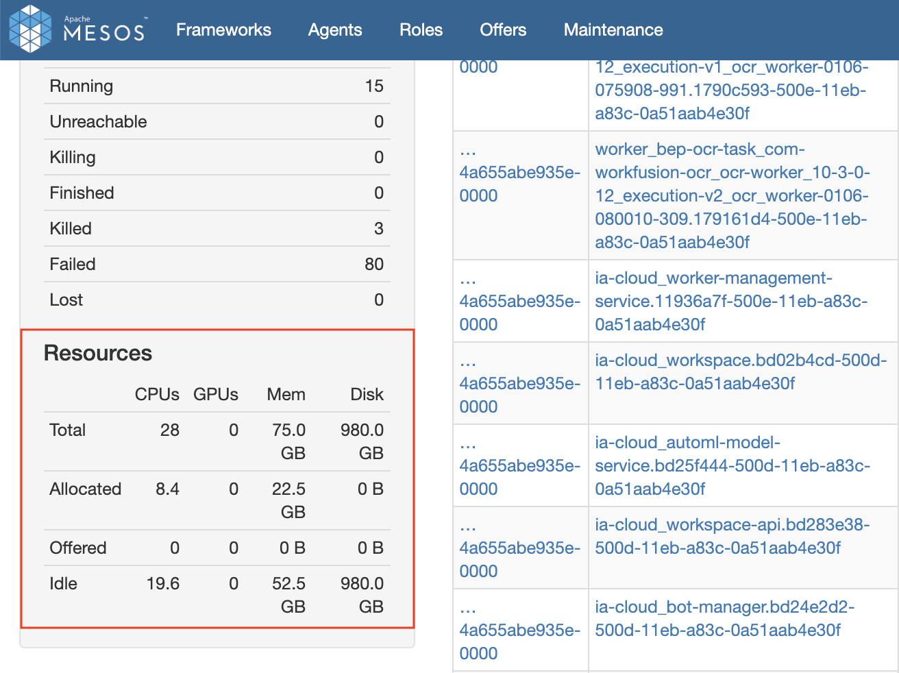This screenshot has width=899, height=673.
Task: Select the Killed count 3
Action: 379,228
